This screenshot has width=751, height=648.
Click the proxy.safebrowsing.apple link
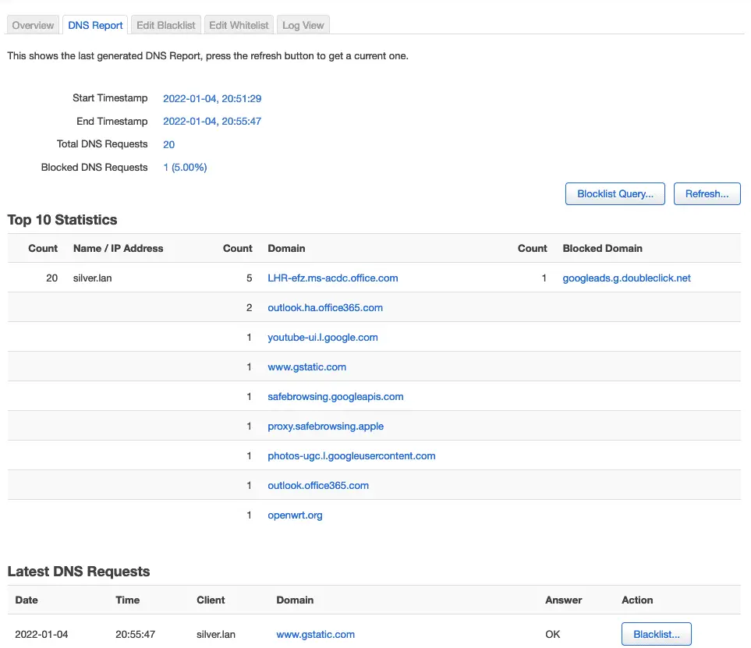[325, 427]
